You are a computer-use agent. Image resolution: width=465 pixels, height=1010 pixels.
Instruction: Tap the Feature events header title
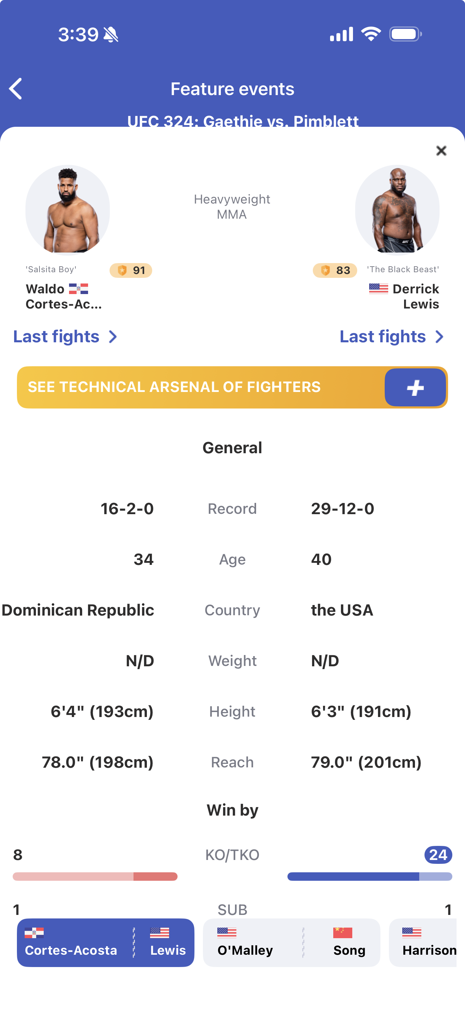coord(232,89)
